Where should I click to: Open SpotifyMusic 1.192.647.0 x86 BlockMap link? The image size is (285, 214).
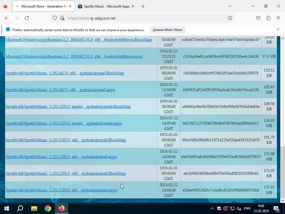[65, 73]
